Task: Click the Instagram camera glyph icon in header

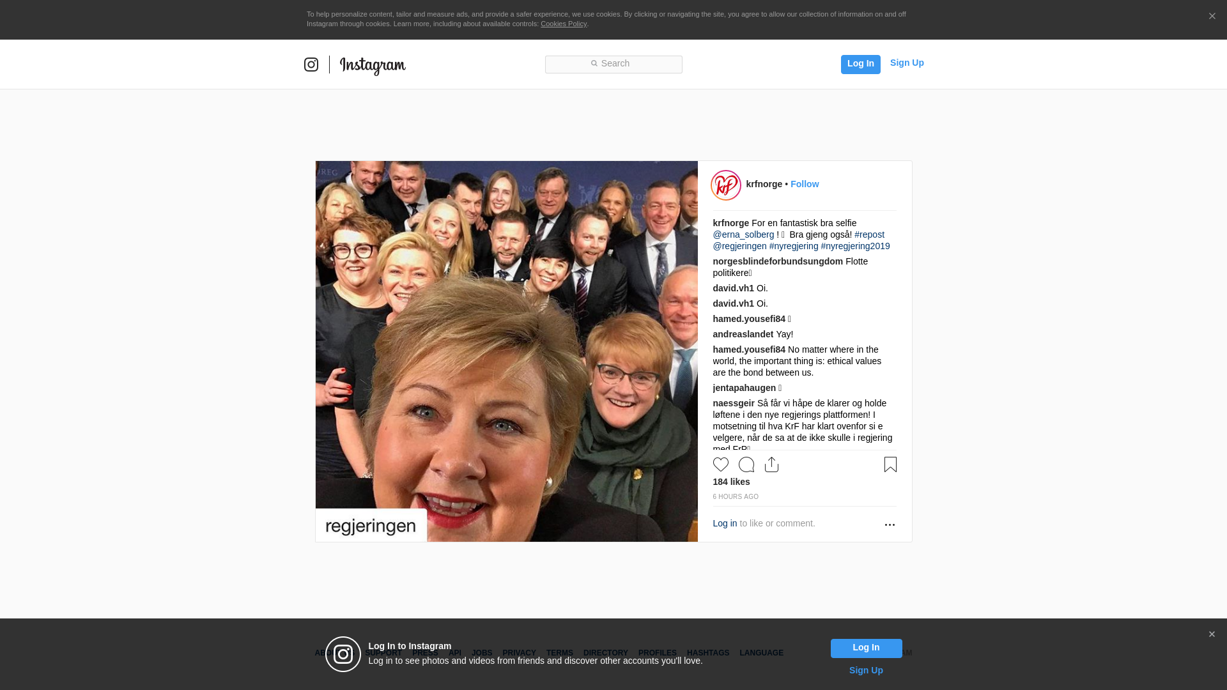Action: pyautogui.click(x=311, y=65)
